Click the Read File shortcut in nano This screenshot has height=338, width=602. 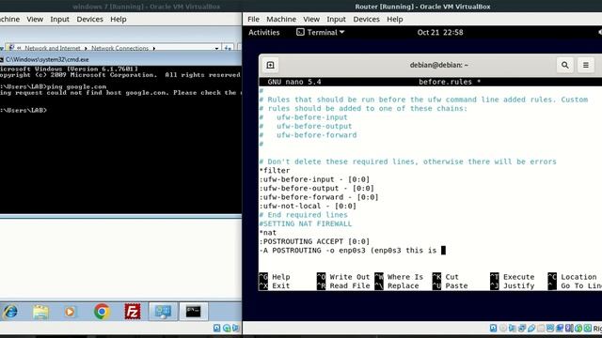click(x=343, y=285)
